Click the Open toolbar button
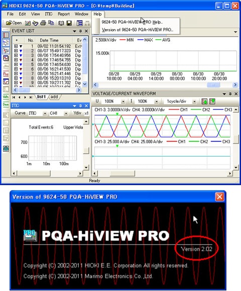 14,23
